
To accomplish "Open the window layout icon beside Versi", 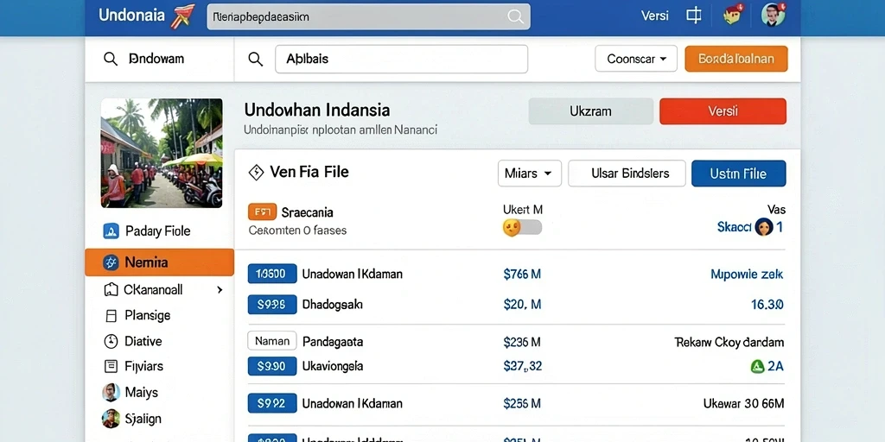I will pyautogui.click(x=694, y=16).
